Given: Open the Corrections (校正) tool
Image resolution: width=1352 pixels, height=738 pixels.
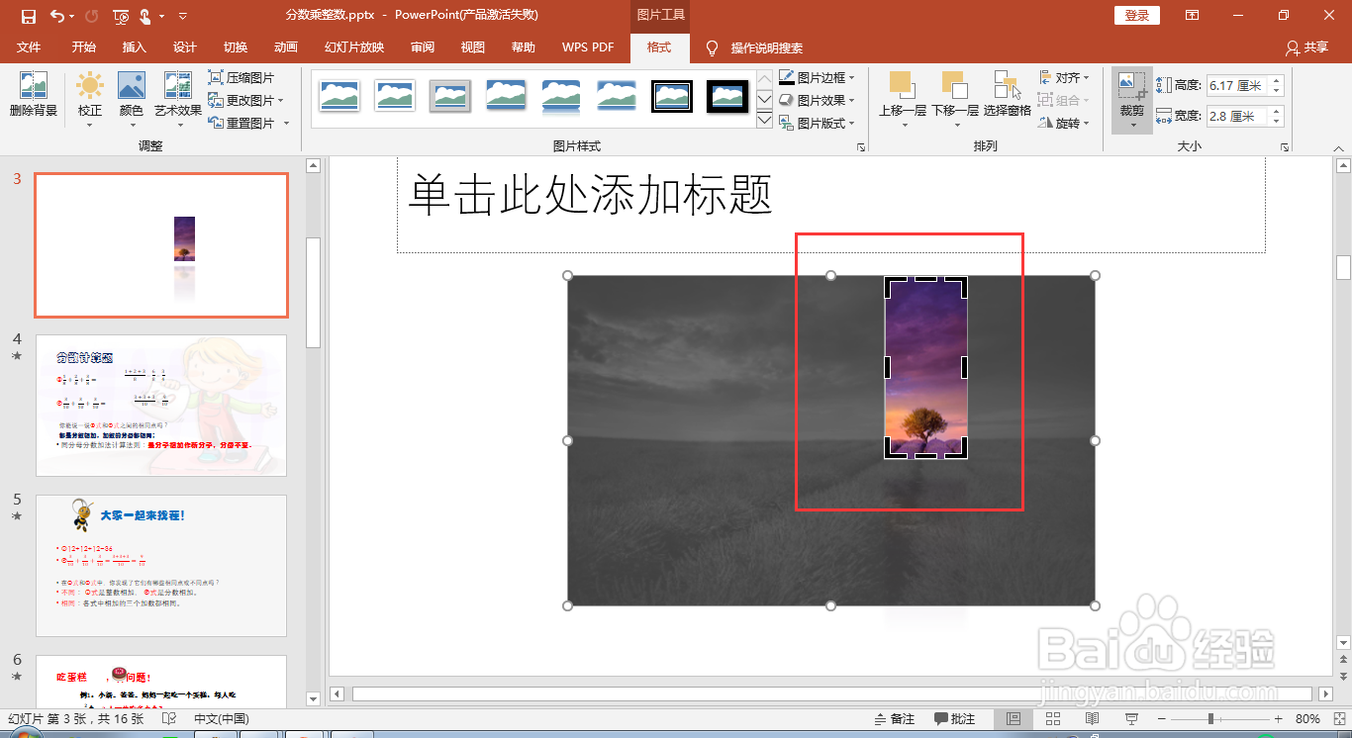Looking at the screenshot, I should pyautogui.click(x=90, y=99).
